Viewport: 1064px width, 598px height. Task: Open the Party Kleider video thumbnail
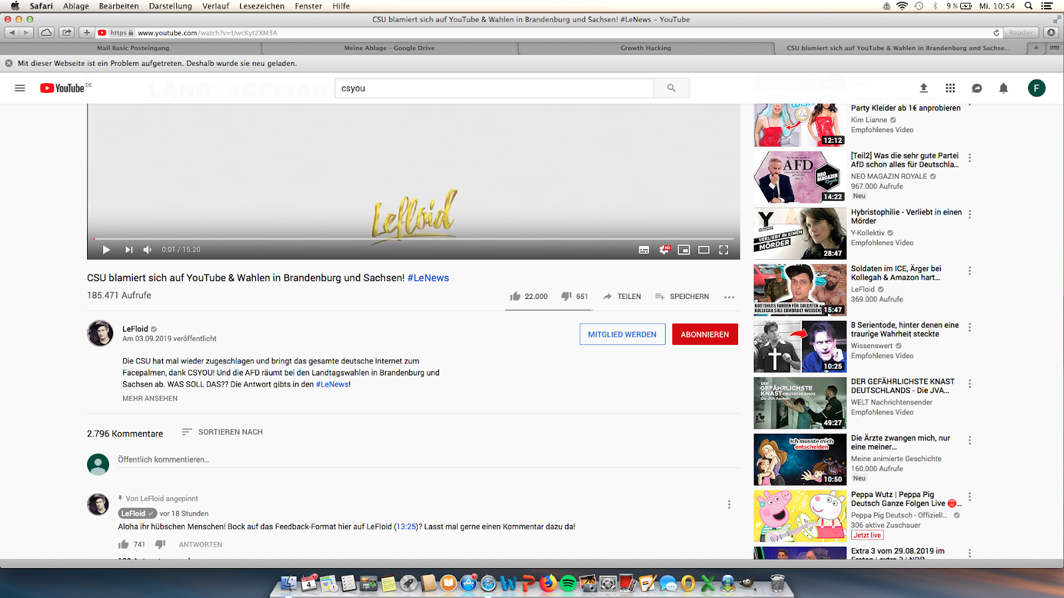pos(800,124)
